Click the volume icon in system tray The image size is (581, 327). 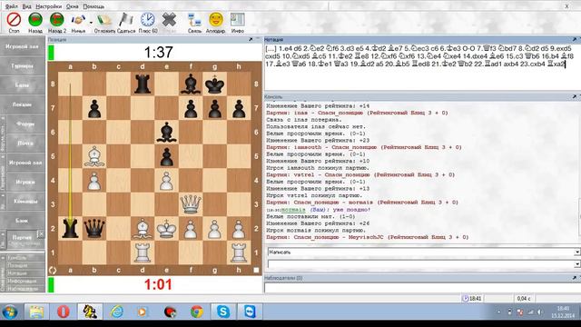click(540, 312)
